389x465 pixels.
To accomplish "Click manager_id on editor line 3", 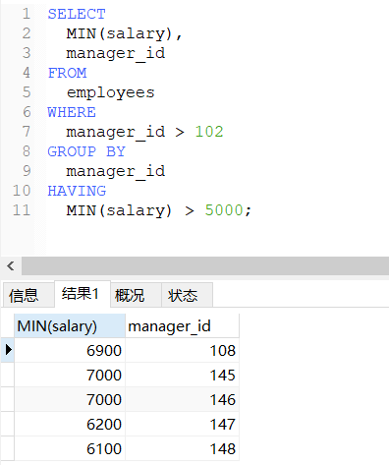I will pyautogui.click(x=116, y=53).
